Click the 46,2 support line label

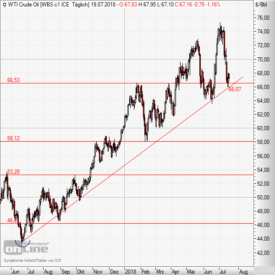click(x=12, y=220)
